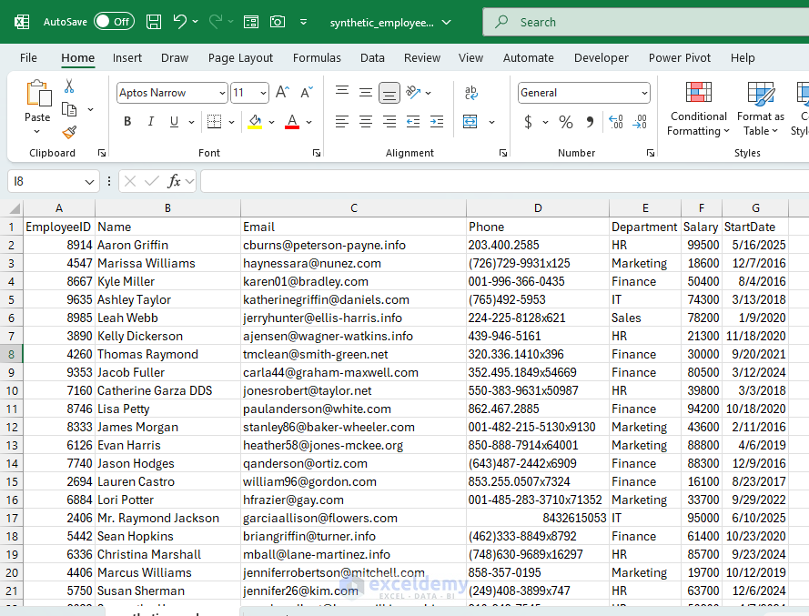
Task: Click the Align Right icon
Action: click(389, 122)
